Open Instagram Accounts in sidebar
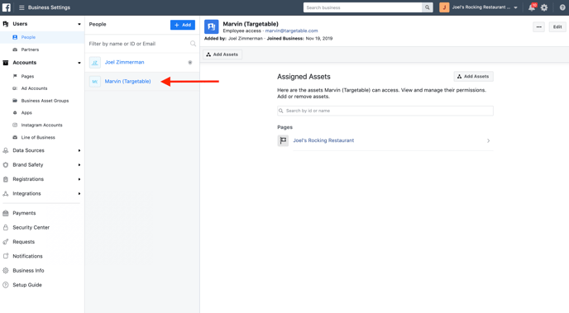569x313 pixels. (x=41, y=125)
